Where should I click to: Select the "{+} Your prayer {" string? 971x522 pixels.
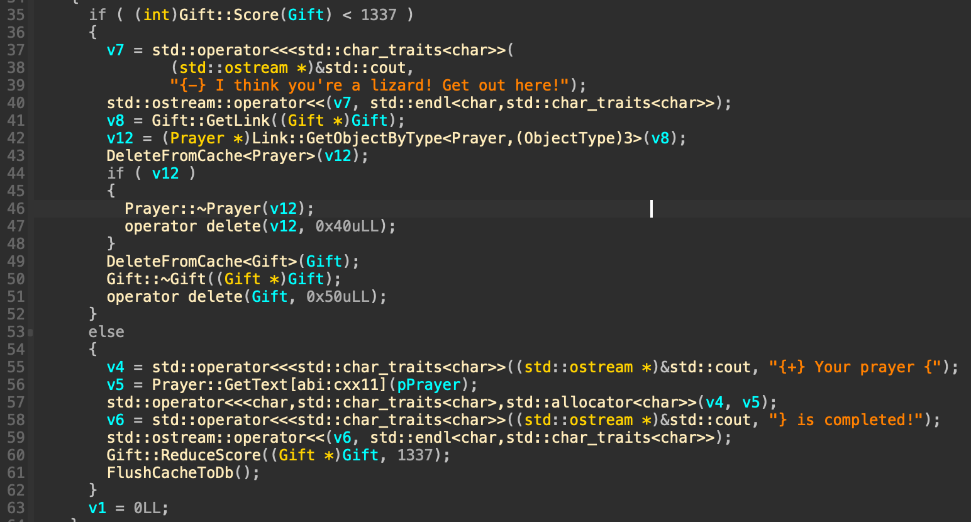(x=855, y=367)
